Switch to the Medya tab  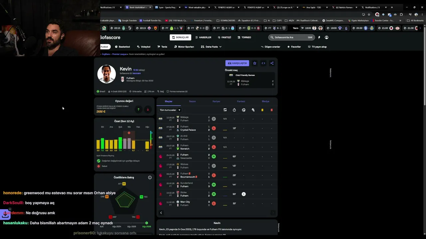tap(266, 101)
